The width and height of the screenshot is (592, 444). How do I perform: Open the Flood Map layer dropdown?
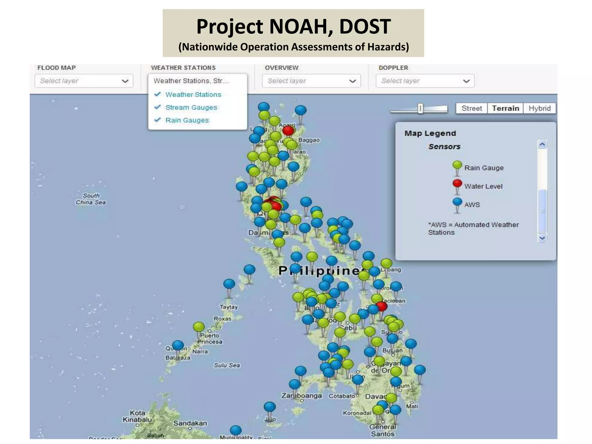click(x=84, y=81)
